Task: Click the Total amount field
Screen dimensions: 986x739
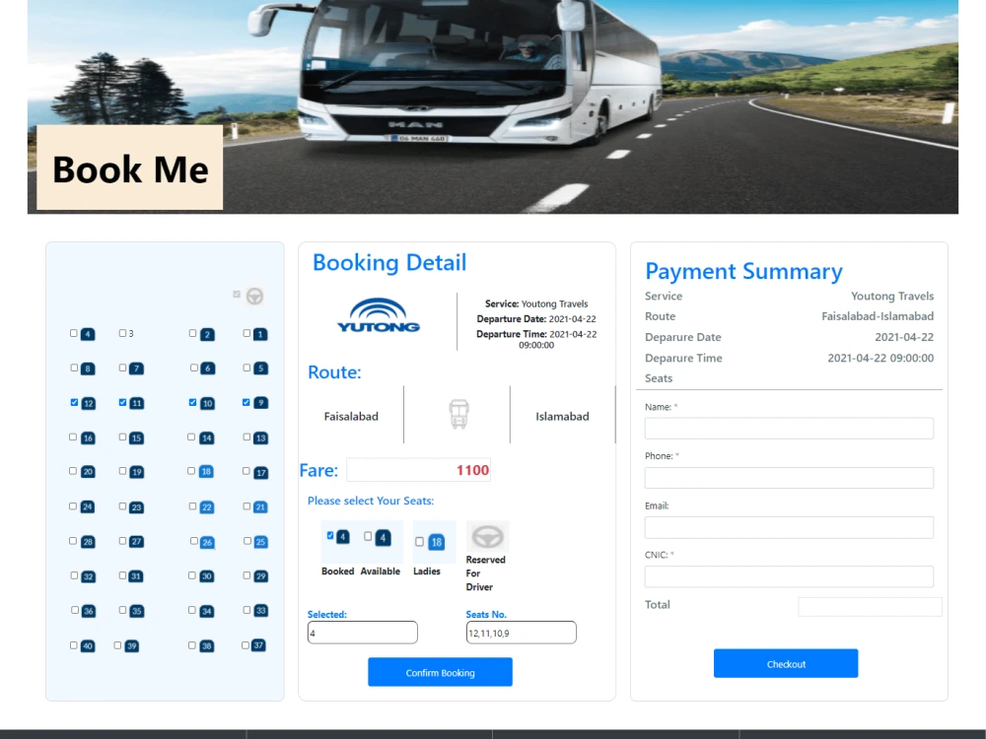Action: coord(871,606)
